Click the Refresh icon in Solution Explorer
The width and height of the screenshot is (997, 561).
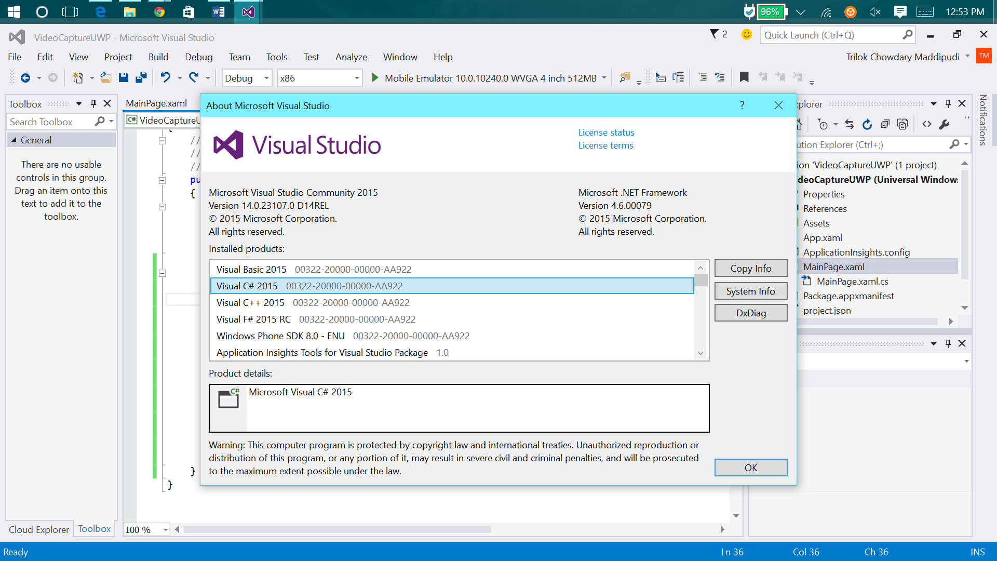[867, 124]
